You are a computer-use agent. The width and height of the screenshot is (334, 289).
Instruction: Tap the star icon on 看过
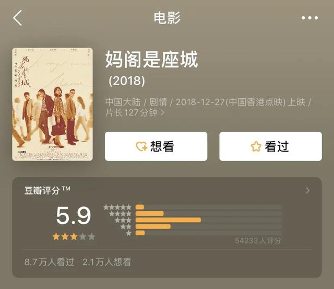coord(256,146)
